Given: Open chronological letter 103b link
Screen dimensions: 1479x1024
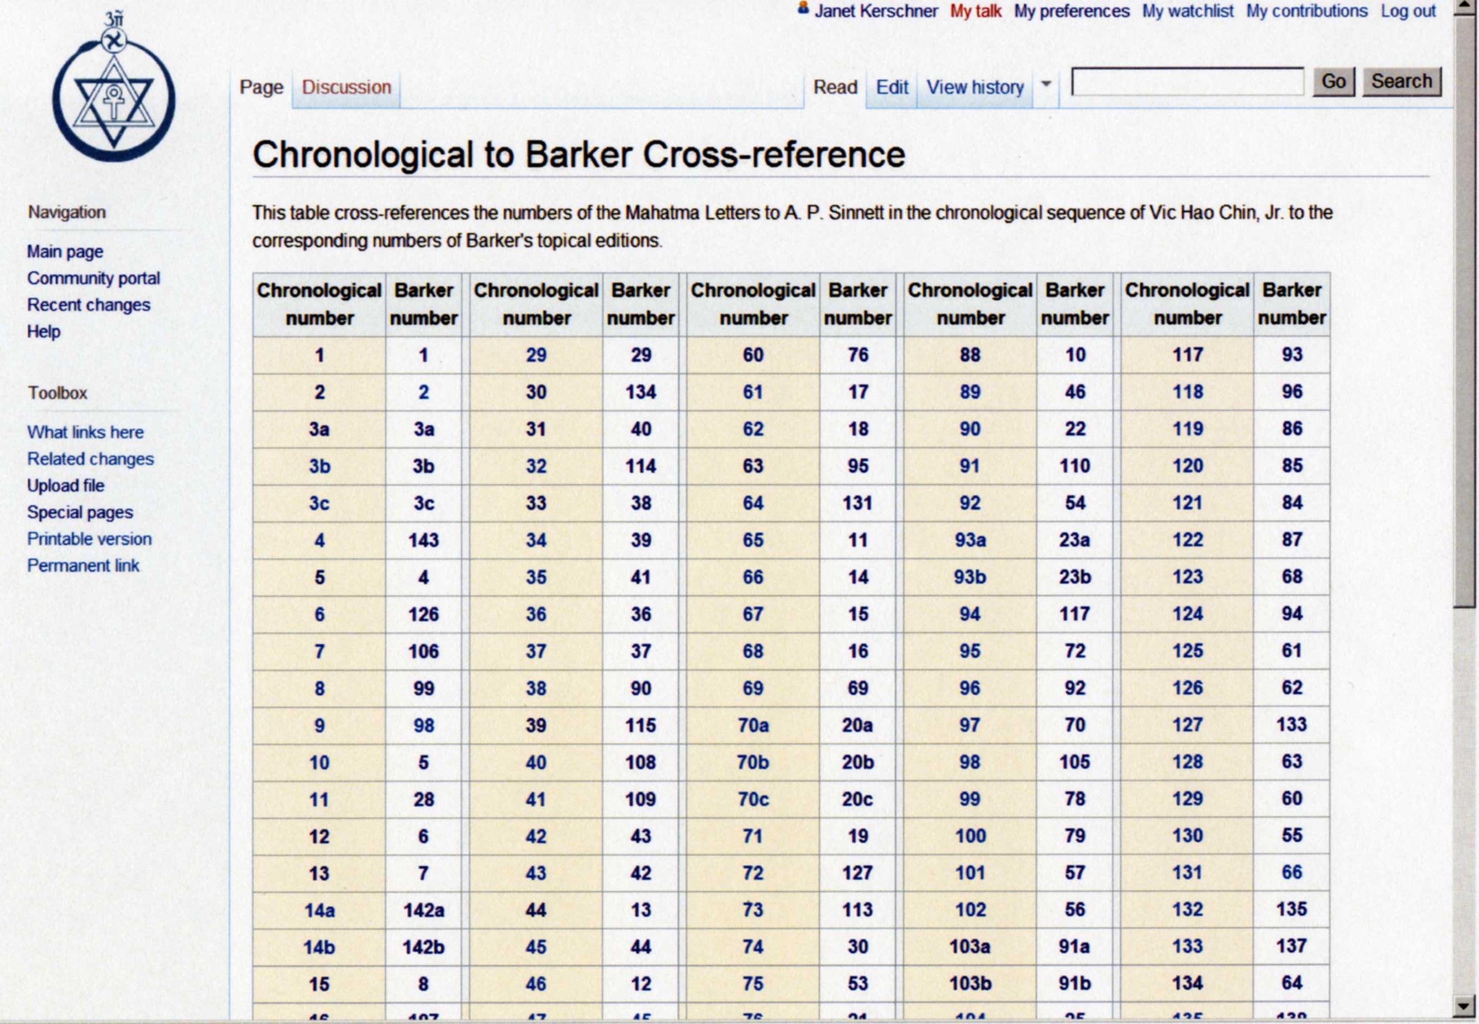Looking at the screenshot, I should click(970, 984).
